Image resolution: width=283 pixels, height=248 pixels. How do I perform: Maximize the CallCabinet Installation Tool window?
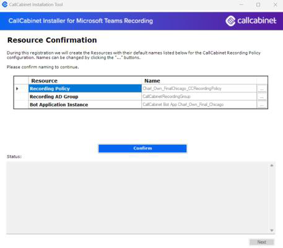coord(258,4)
